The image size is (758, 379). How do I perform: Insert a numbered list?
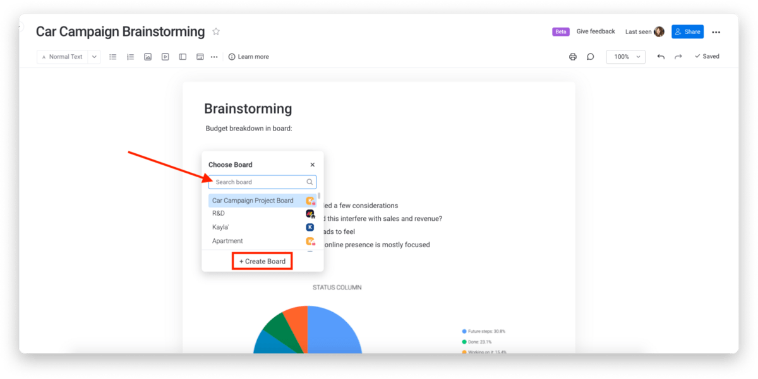pos(131,57)
